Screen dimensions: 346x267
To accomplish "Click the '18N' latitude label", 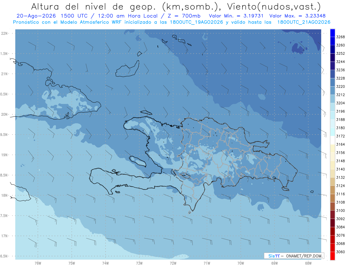I will point(5,196).
